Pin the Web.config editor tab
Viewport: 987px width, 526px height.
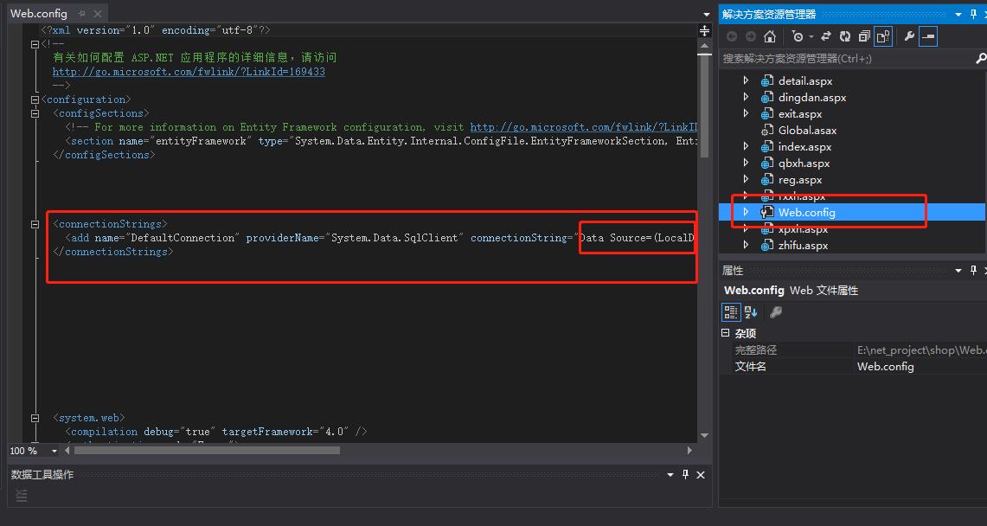tap(82, 13)
